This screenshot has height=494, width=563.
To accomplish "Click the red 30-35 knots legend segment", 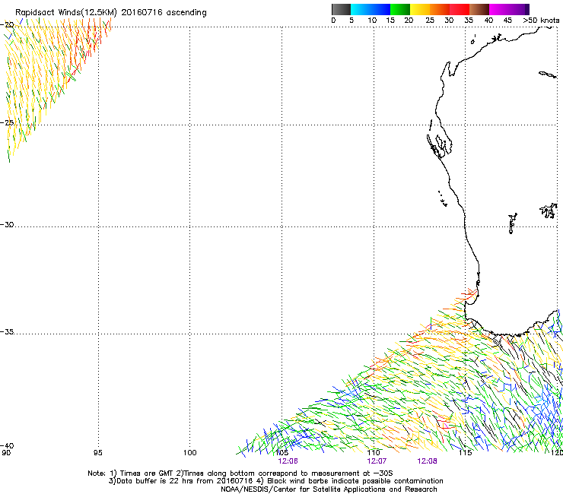I will coord(460,9).
